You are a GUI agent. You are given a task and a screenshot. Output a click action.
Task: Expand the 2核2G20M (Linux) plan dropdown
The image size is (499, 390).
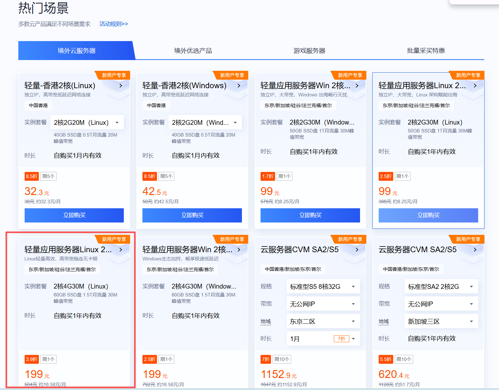click(87, 123)
